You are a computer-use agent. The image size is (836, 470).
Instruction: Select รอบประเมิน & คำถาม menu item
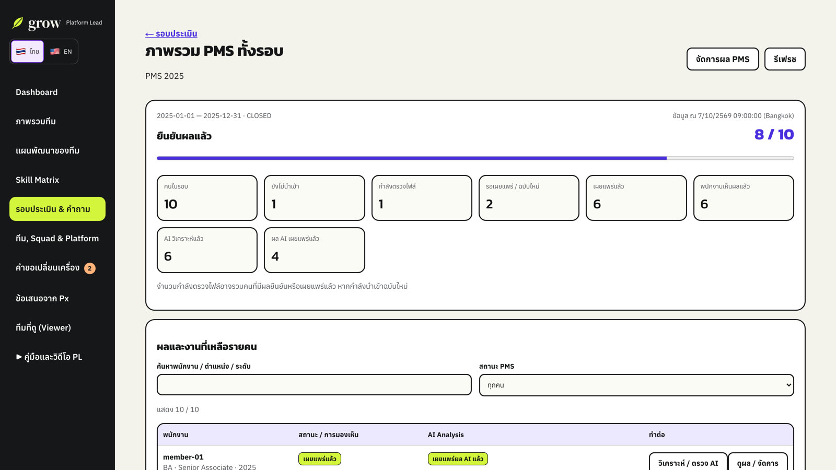point(57,209)
